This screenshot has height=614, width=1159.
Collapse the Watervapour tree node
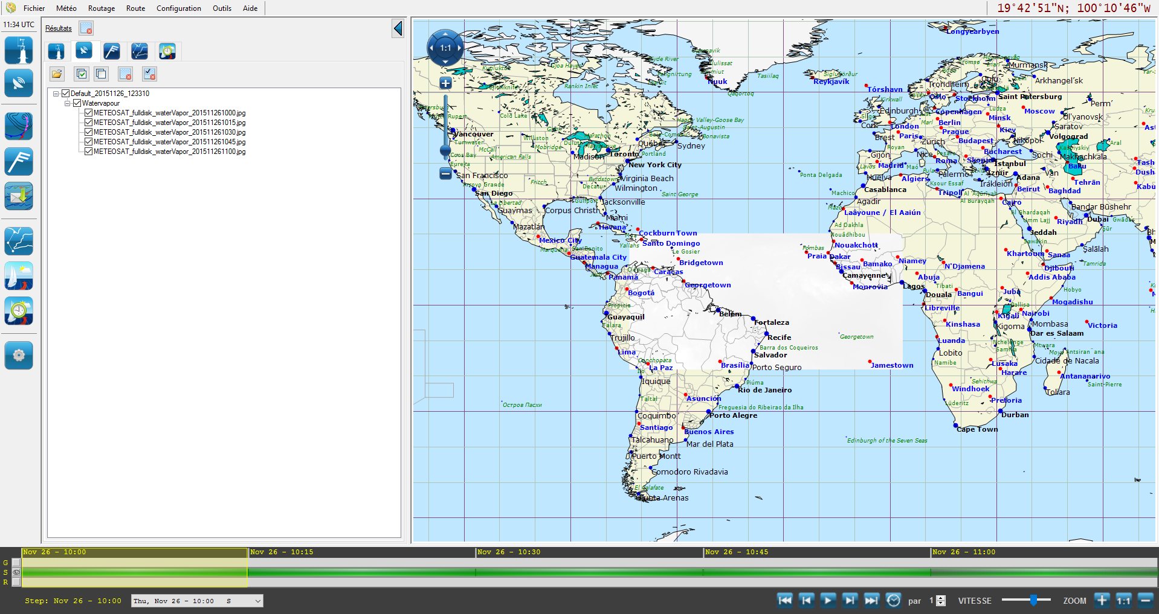(x=68, y=103)
